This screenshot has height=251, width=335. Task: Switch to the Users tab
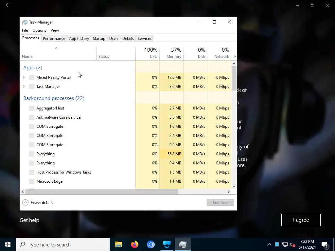click(114, 39)
